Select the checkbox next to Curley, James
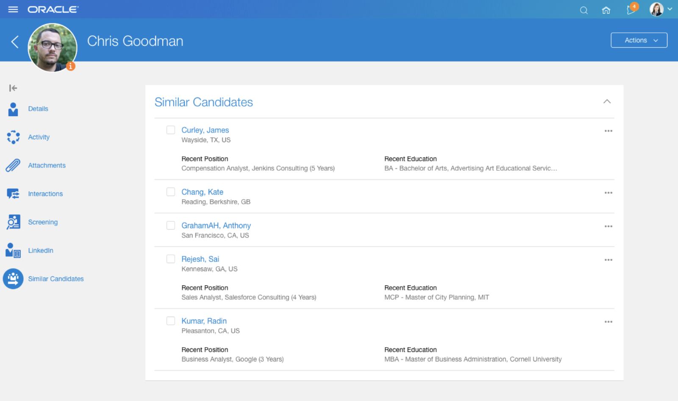Viewport: 678px width, 401px height. 171,130
